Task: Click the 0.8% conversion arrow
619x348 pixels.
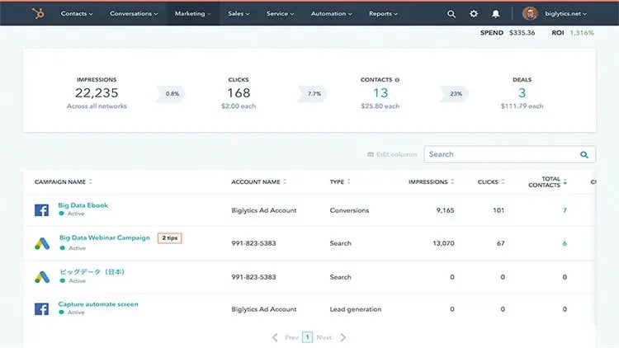Action: tap(171, 94)
